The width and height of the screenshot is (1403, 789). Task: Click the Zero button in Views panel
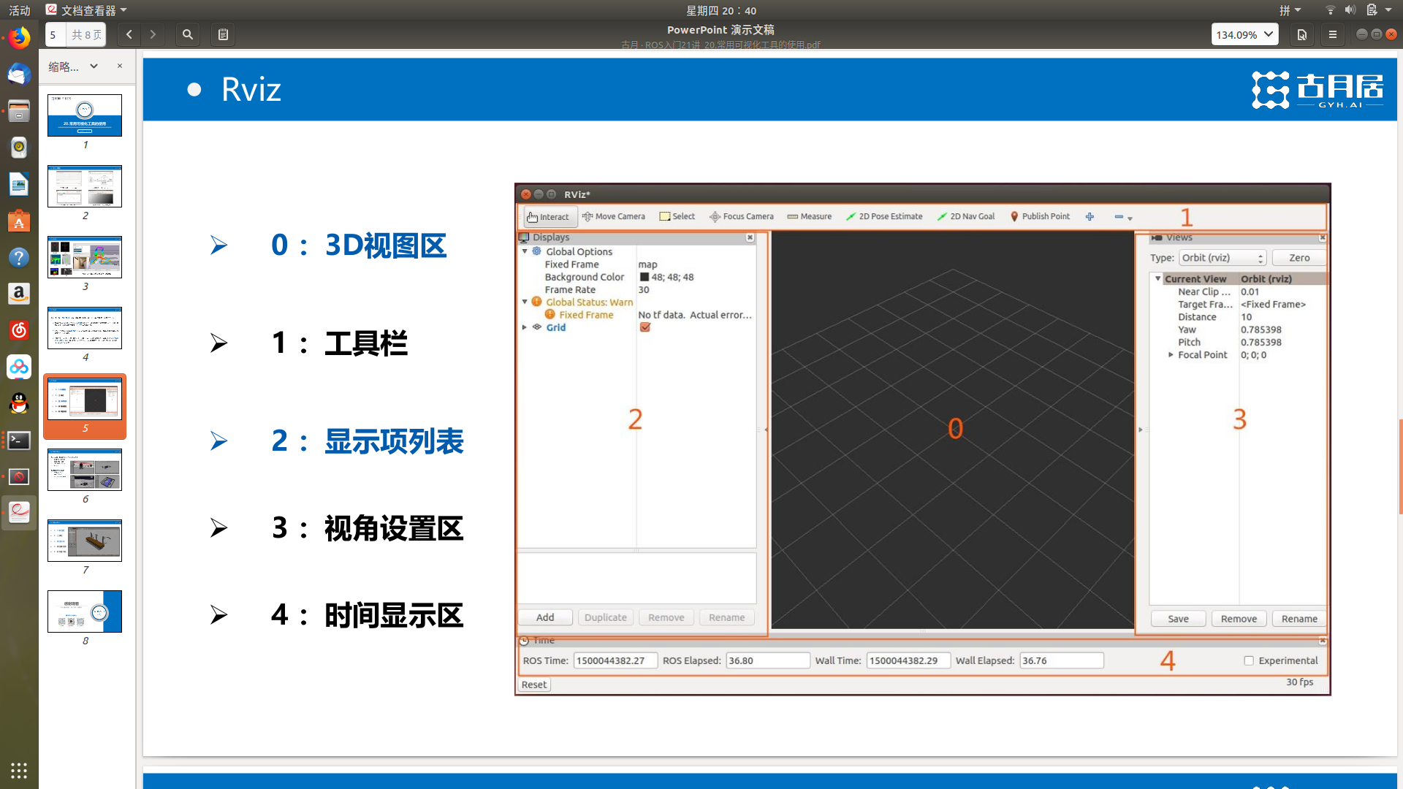1299,257
